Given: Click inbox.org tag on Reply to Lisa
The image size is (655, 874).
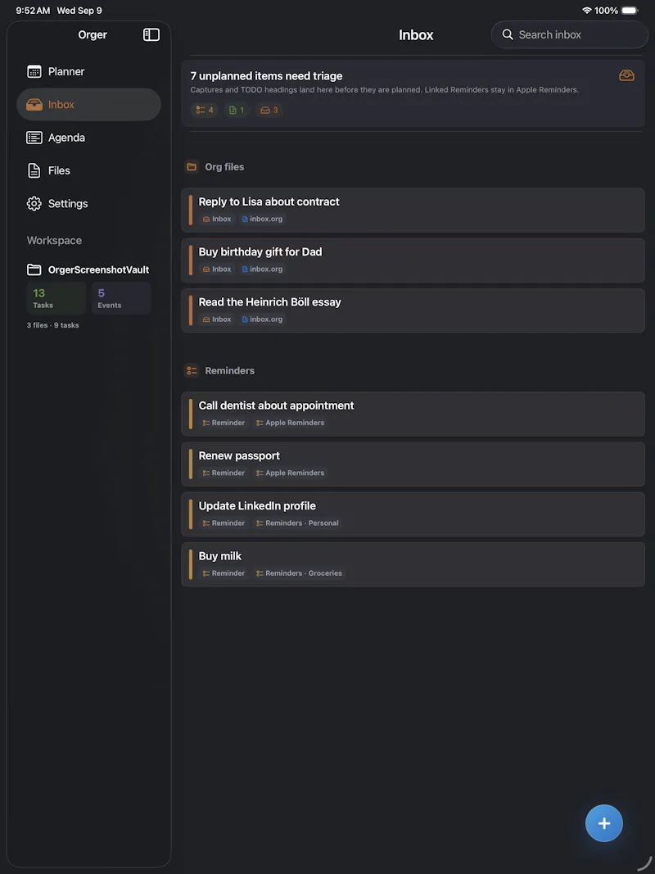Looking at the screenshot, I should click(262, 219).
